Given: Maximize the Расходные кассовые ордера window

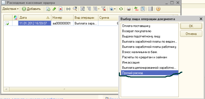Looking at the screenshot, I should 172,2.
